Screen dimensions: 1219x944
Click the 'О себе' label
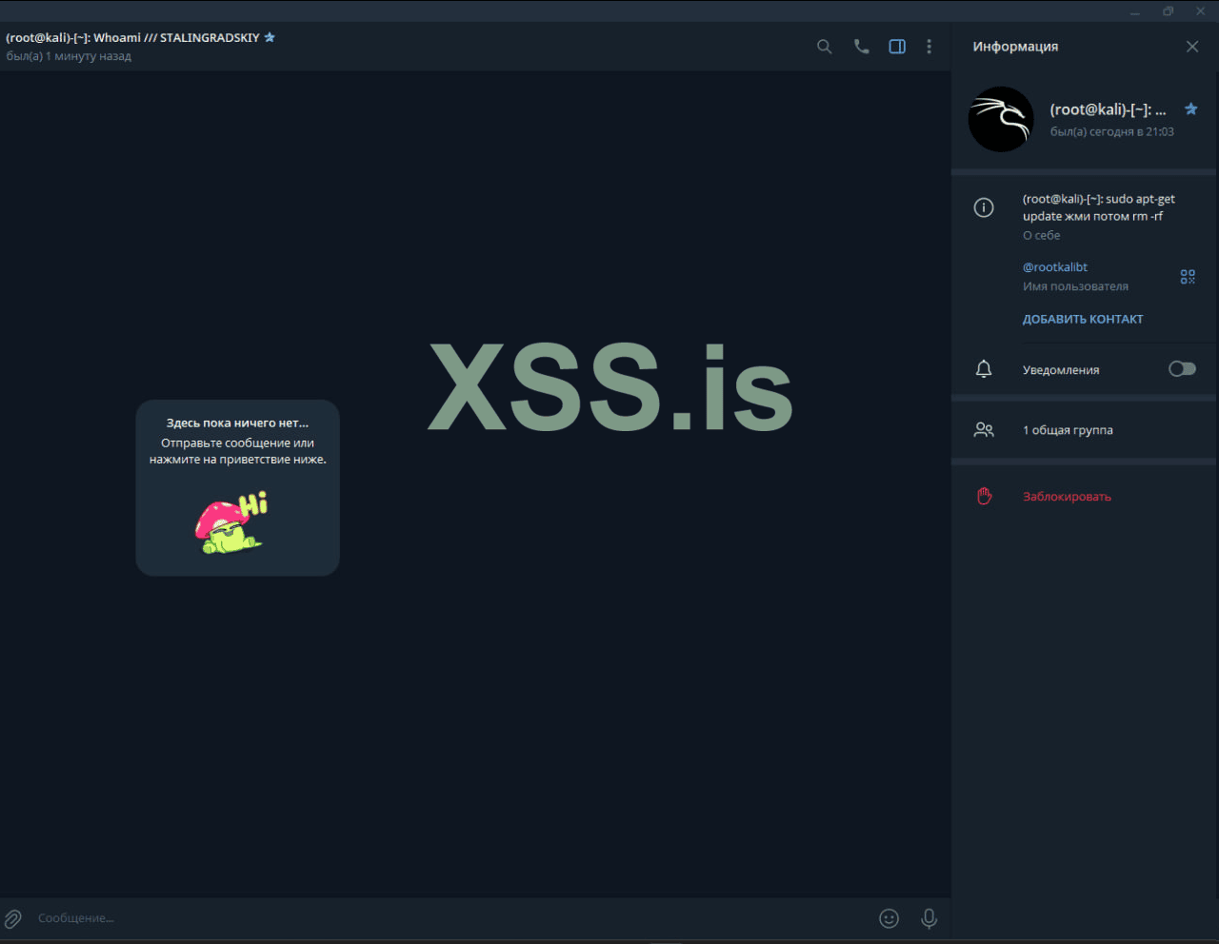click(1041, 235)
